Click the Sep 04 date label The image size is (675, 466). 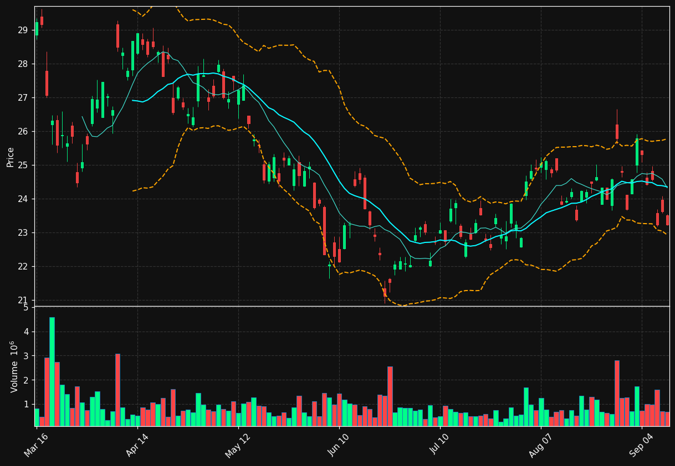click(641, 446)
